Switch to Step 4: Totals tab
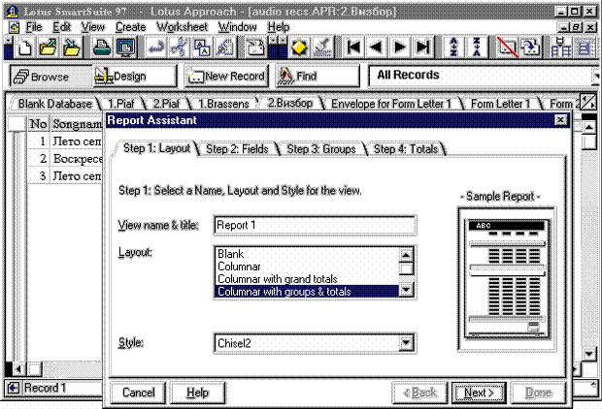This screenshot has height=409, width=602. [406, 148]
